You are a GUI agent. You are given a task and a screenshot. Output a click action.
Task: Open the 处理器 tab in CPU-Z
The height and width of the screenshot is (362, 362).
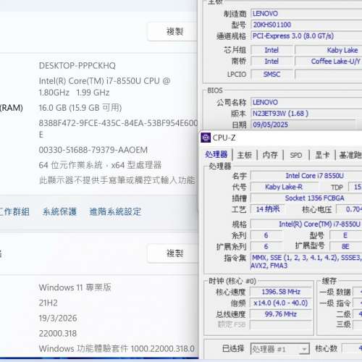216,155
